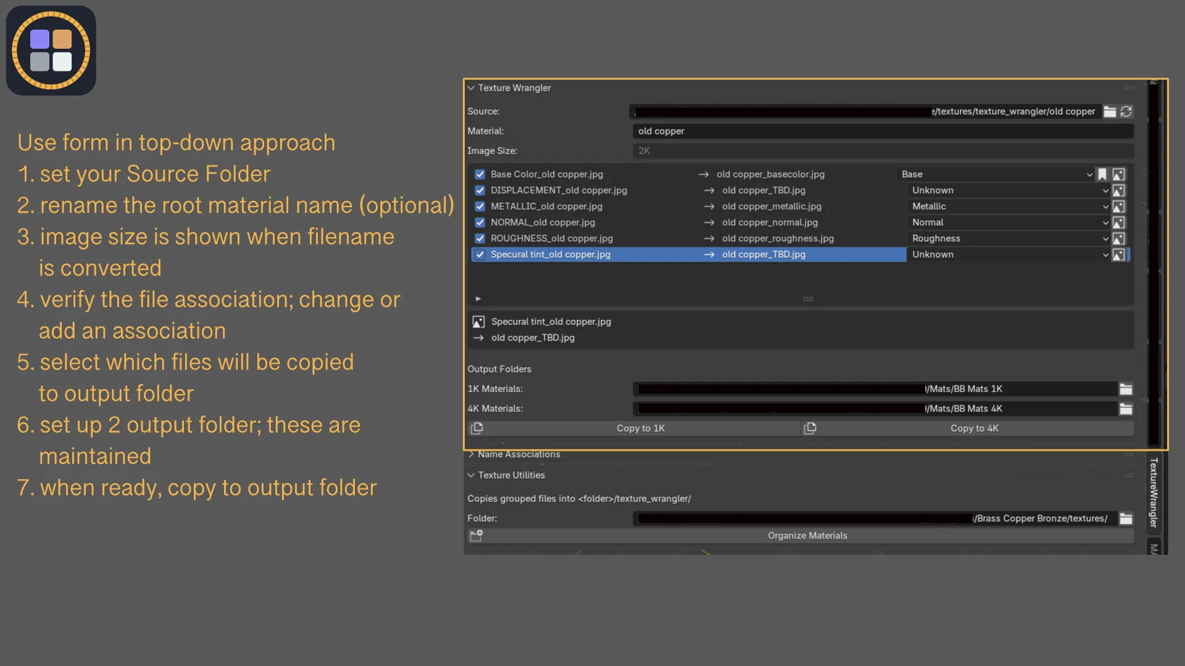This screenshot has height=666, width=1185.
Task: Open the Normal type dropdown
Action: point(1008,223)
